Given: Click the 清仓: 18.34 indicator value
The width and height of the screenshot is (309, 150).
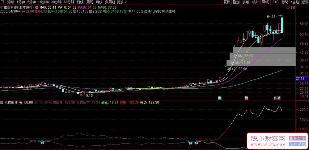Looking at the screenshot, I should coord(110,102).
